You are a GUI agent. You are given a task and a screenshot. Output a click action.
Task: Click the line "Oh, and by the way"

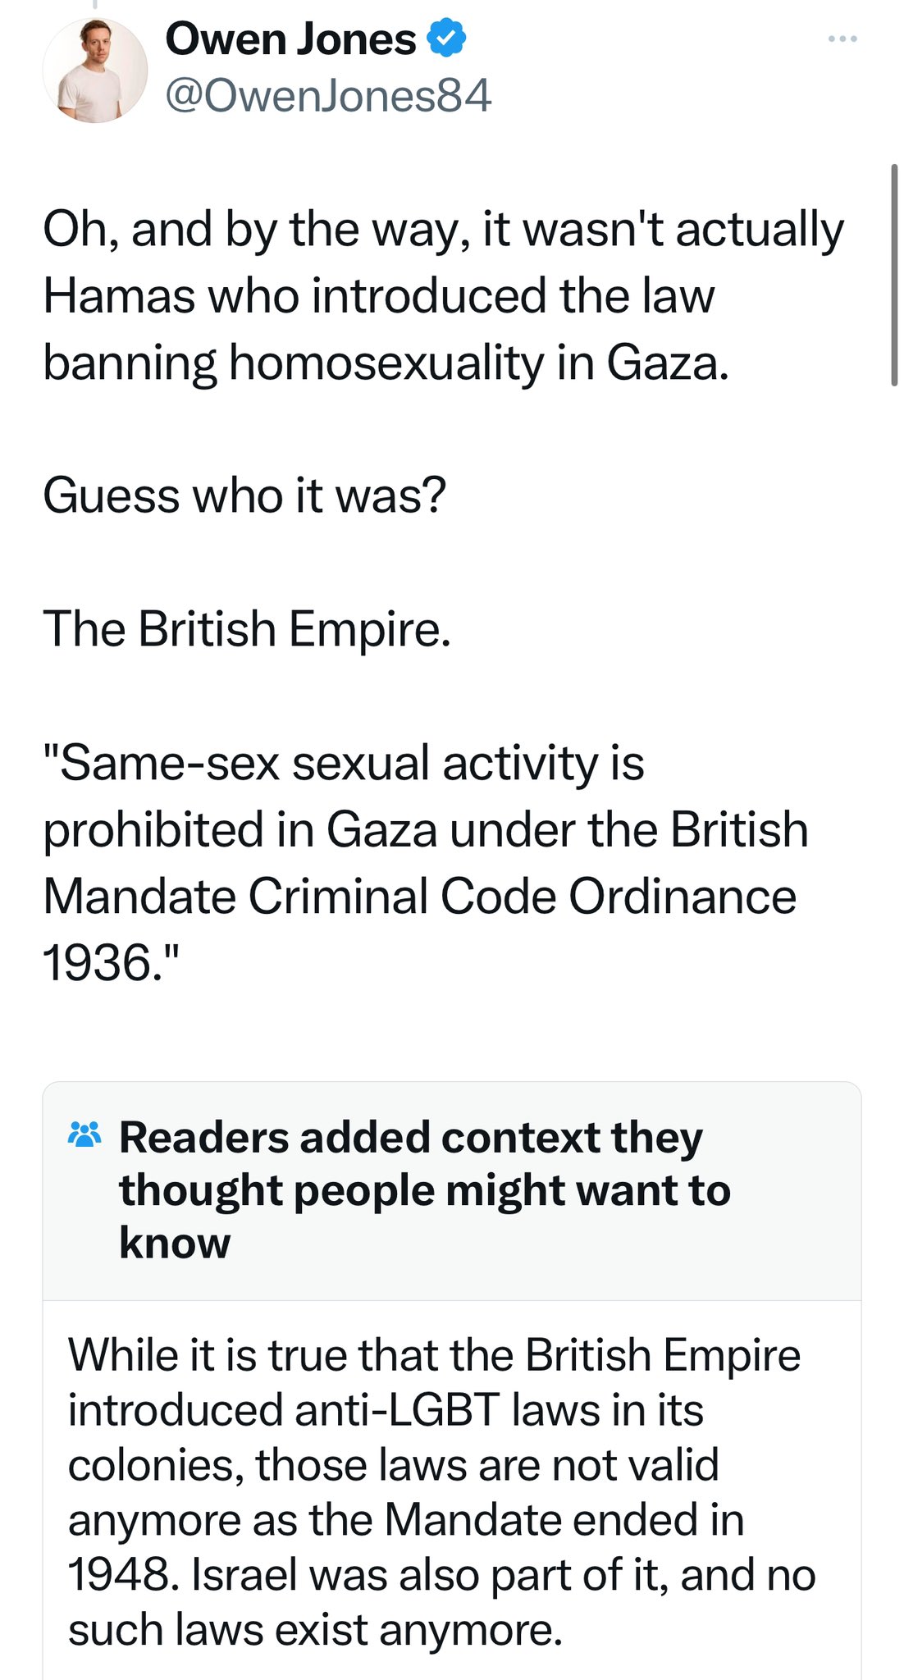tap(443, 229)
